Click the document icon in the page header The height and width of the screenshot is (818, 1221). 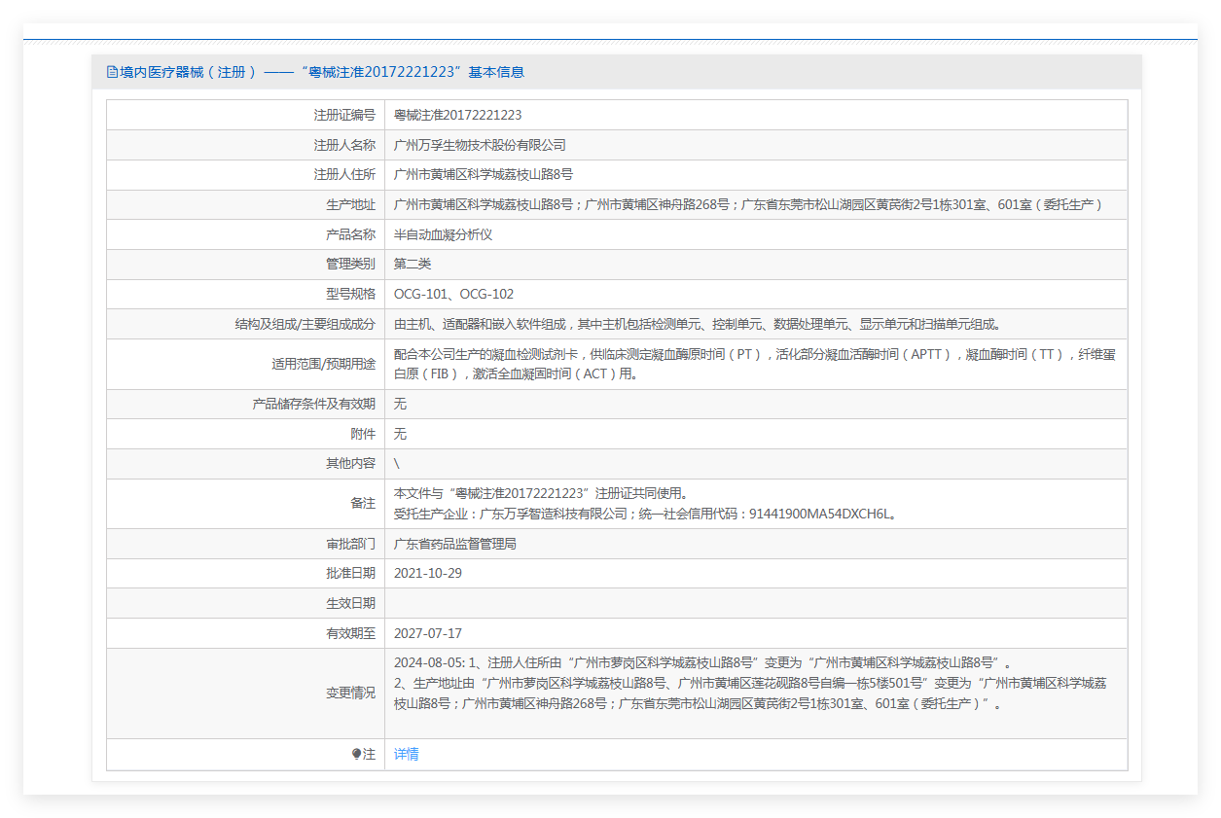pos(112,72)
